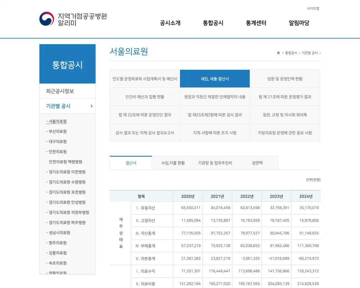Switch to the 수입,지출 현황 tab

(172, 163)
